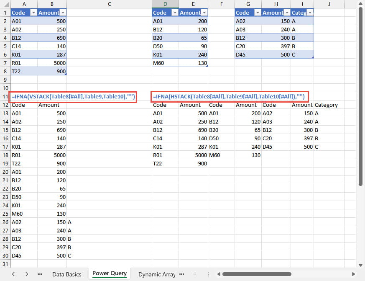Viewport: 365px width, 281px height.
Task: Click the vertical scrollbar's down arrow
Action: [x=360, y=265]
